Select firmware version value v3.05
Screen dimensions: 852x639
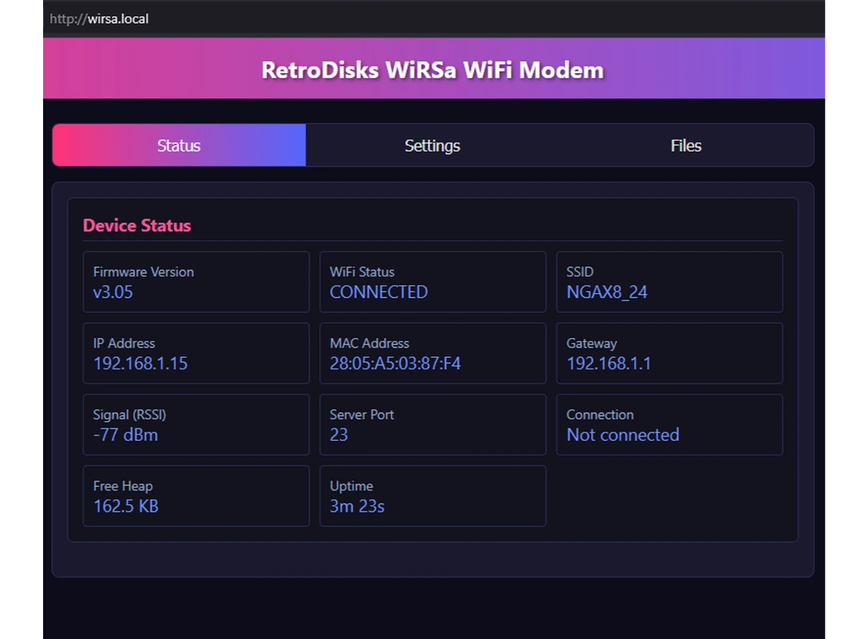[x=113, y=292]
